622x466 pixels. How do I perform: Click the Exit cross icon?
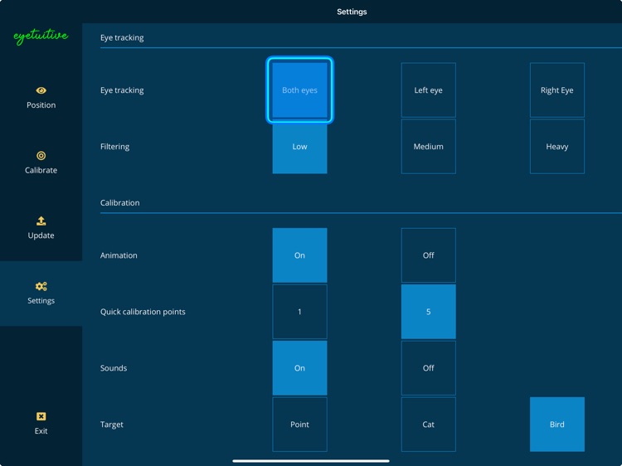coord(41,416)
